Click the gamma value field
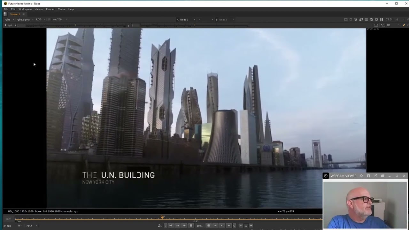Screen dimensions: 409x230 [135, 25]
